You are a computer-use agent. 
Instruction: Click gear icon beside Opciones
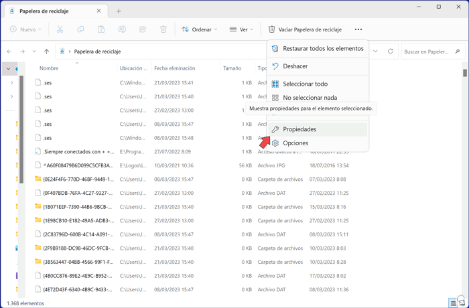275,143
